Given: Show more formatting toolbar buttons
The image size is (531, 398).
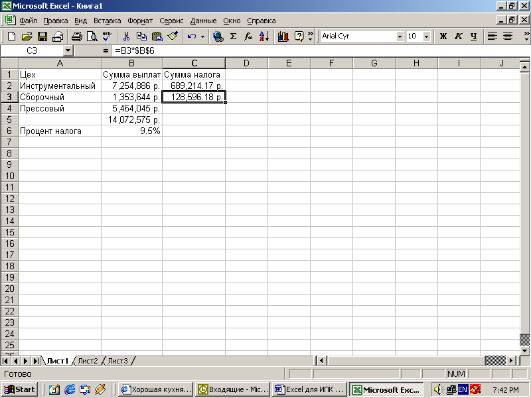Looking at the screenshot, I should tap(526, 36).
